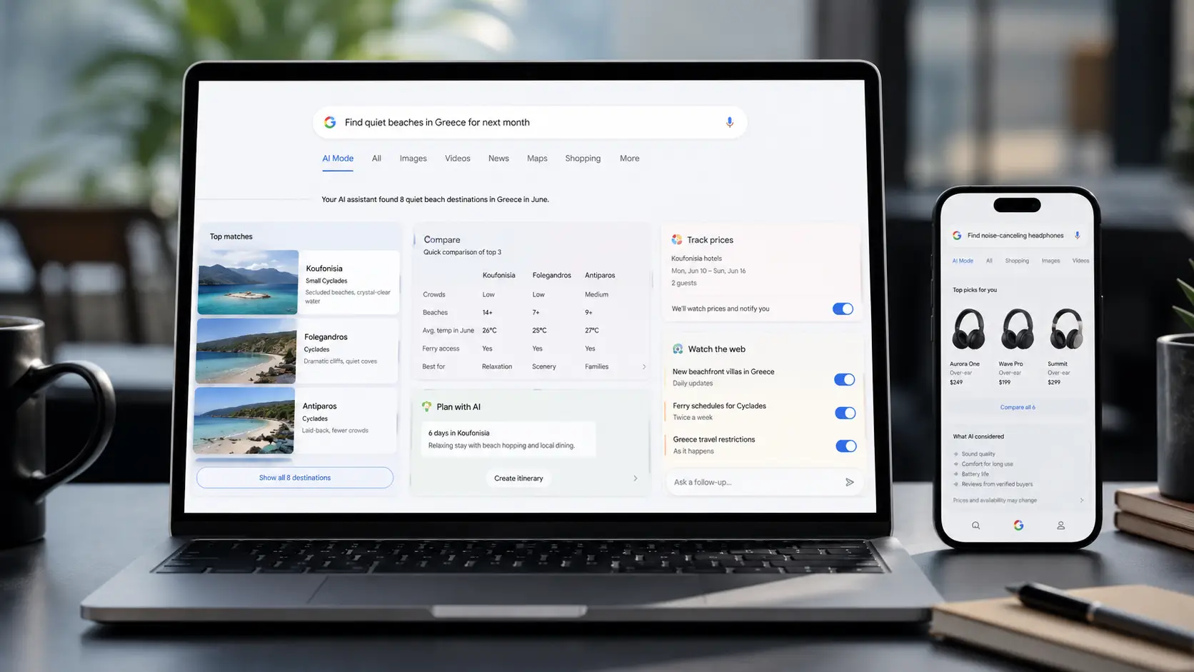Click chevron next to Create itinerary
This screenshot has width=1194, height=672.
pyautogui.click(x=635, y=478)
